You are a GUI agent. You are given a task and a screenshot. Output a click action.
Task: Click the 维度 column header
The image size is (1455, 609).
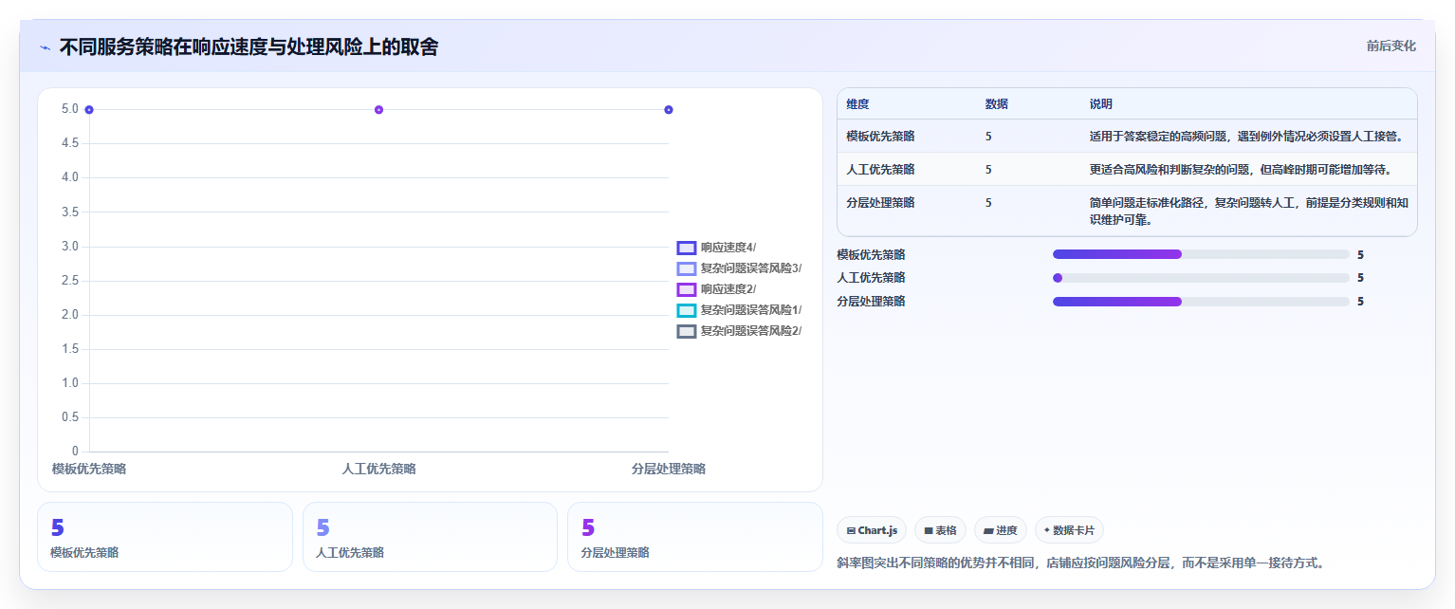(x=857, y=104)
